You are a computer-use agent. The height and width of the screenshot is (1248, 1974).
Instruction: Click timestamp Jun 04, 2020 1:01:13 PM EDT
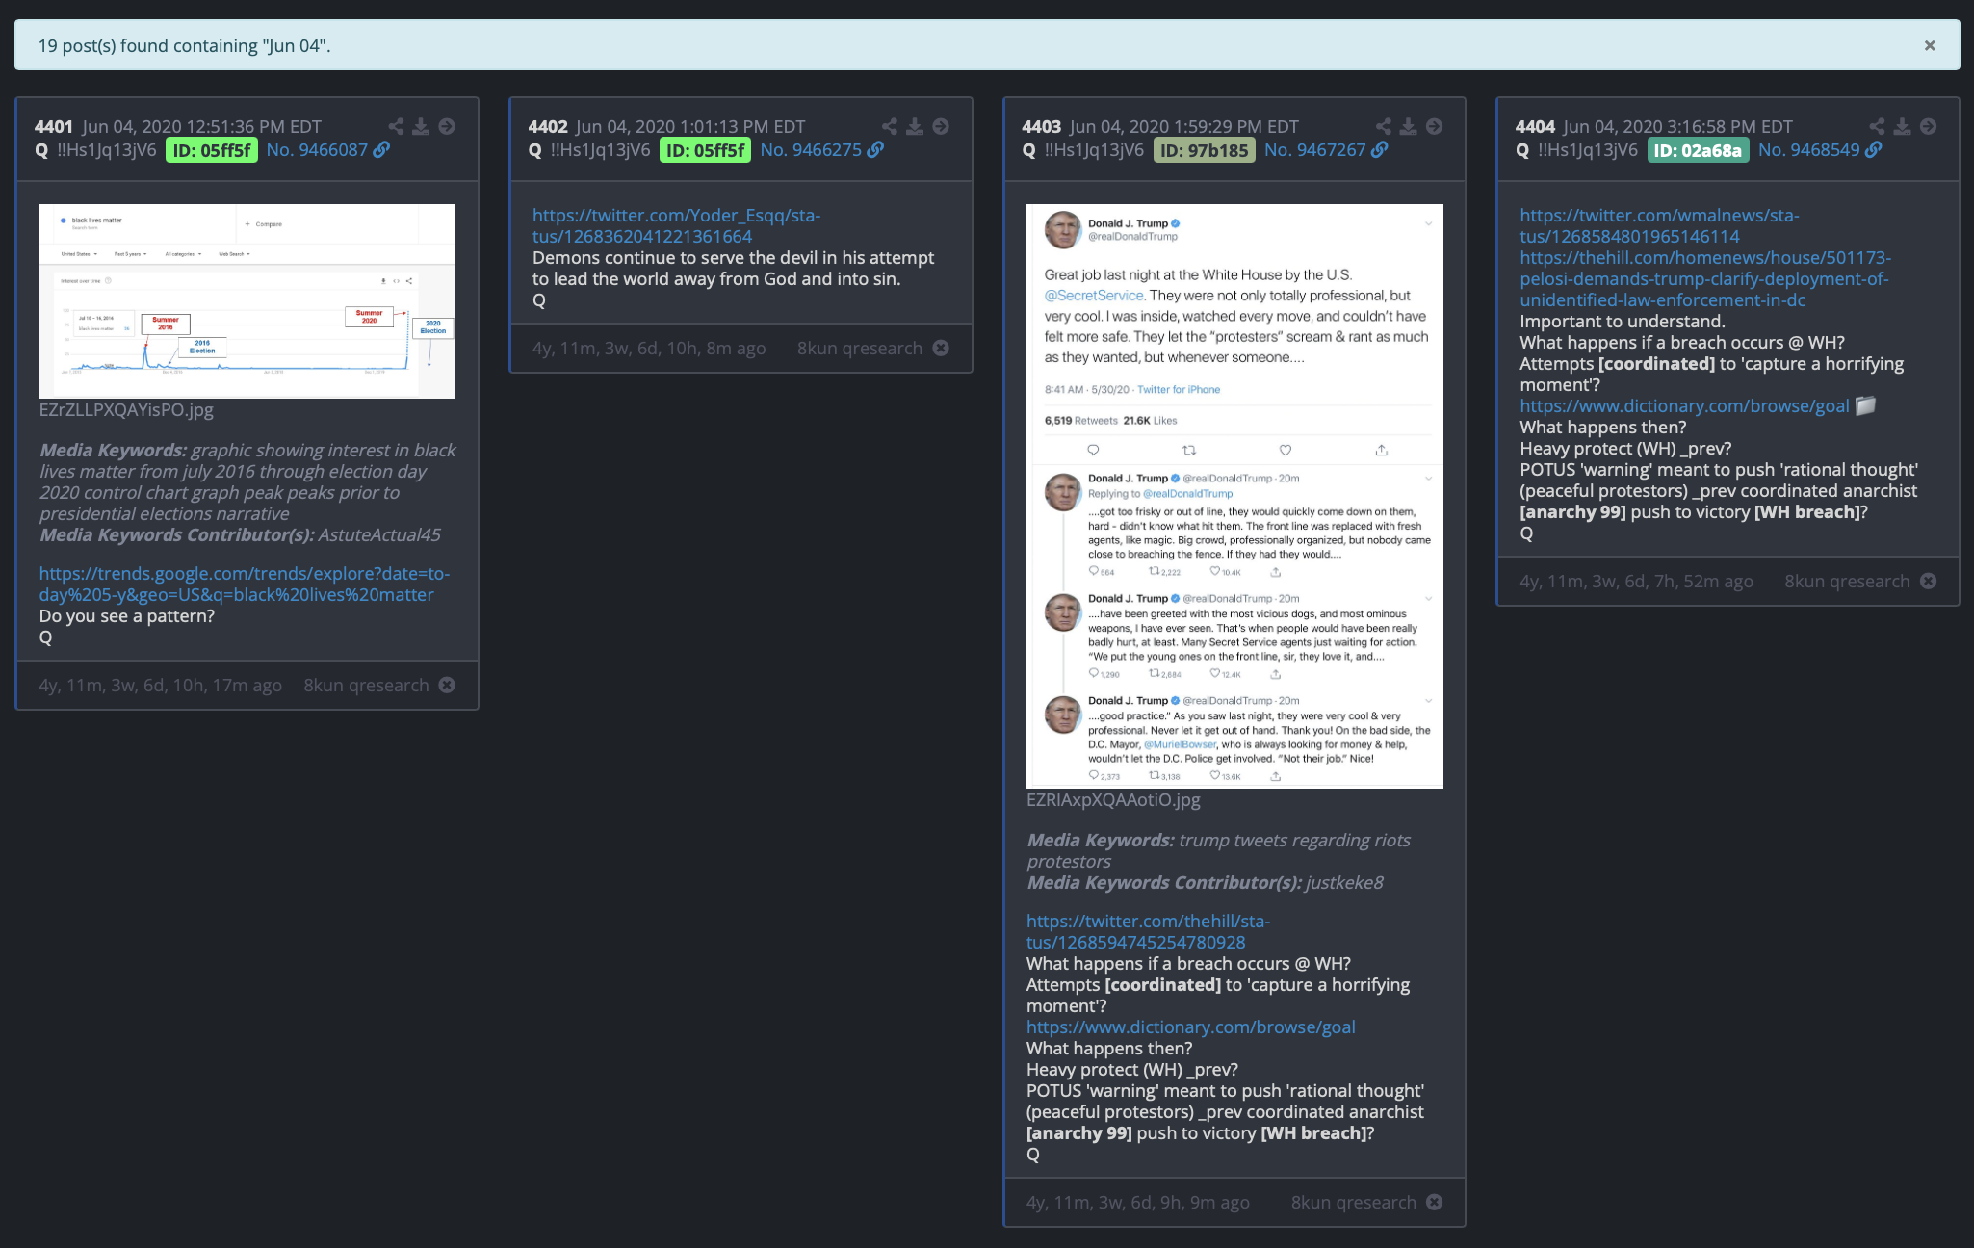click(690, 126)
